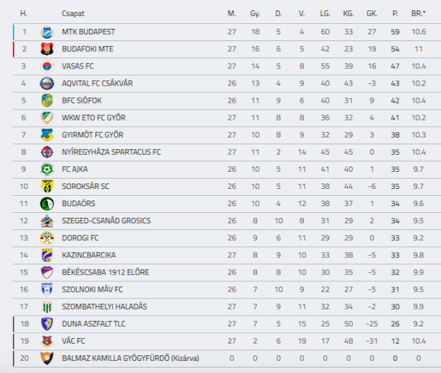The height and width of the screenshot is (373, 441).
Task: Click the MTK Budapest club crest
Action: point(47,31)
